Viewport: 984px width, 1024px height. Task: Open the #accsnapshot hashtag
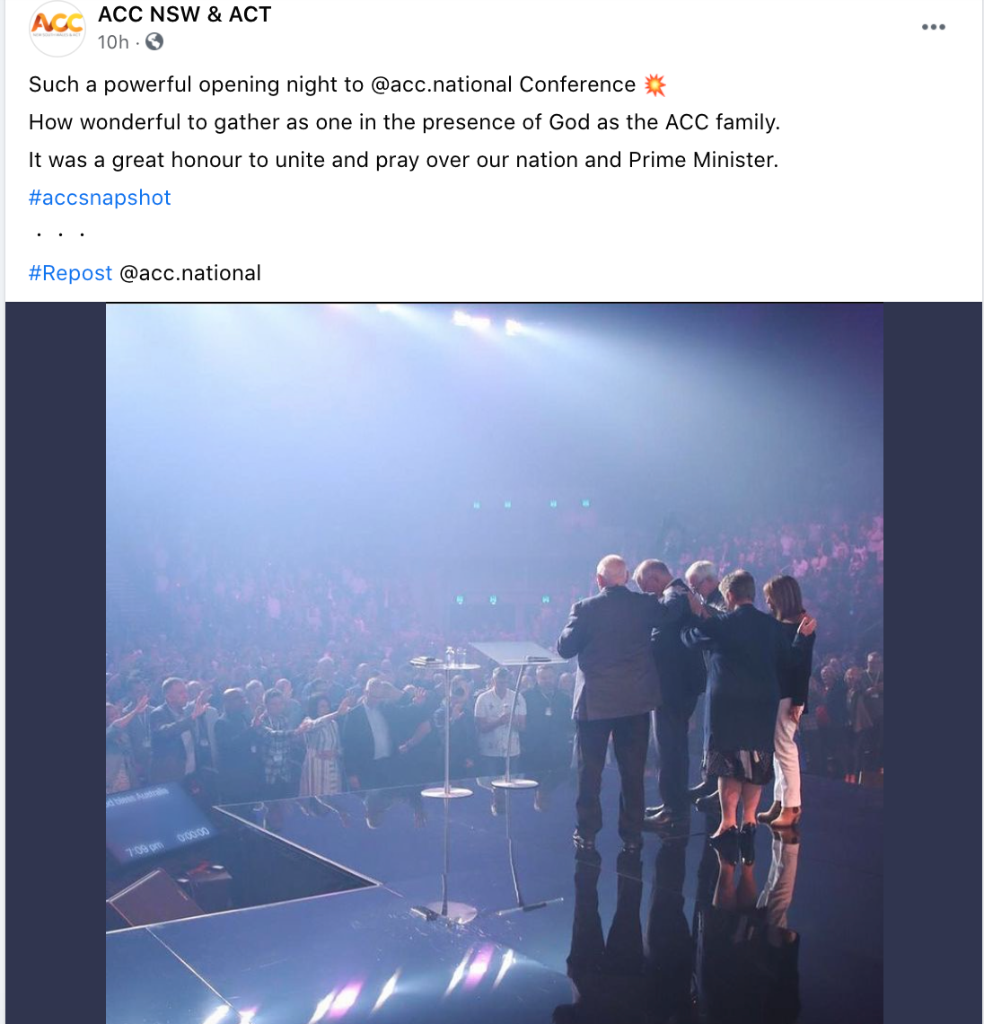tap(100, 198)
